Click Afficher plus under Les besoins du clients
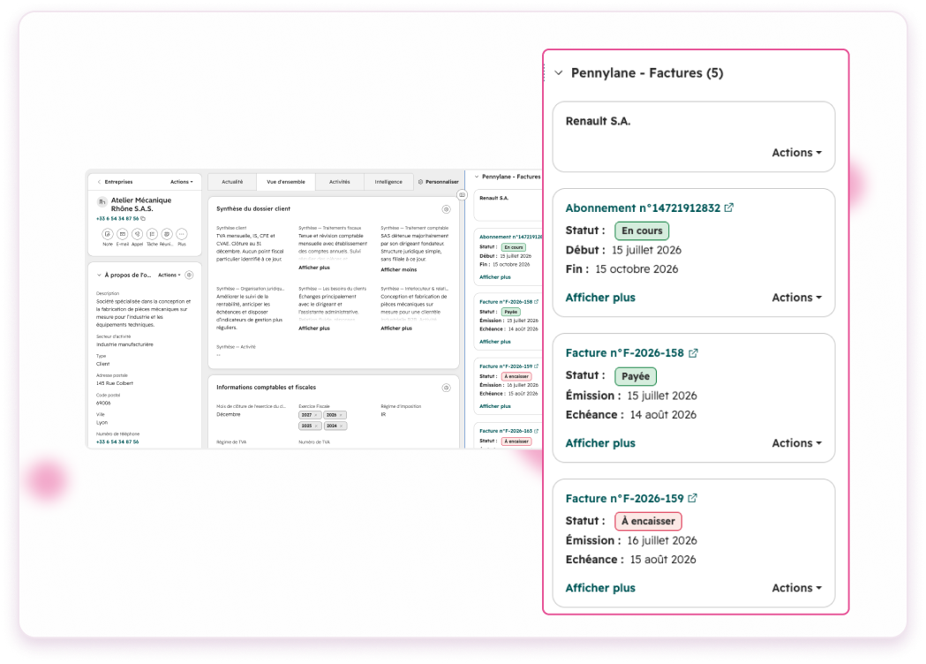The width and height of the screenshot is (926, 664). click(314, 328)
